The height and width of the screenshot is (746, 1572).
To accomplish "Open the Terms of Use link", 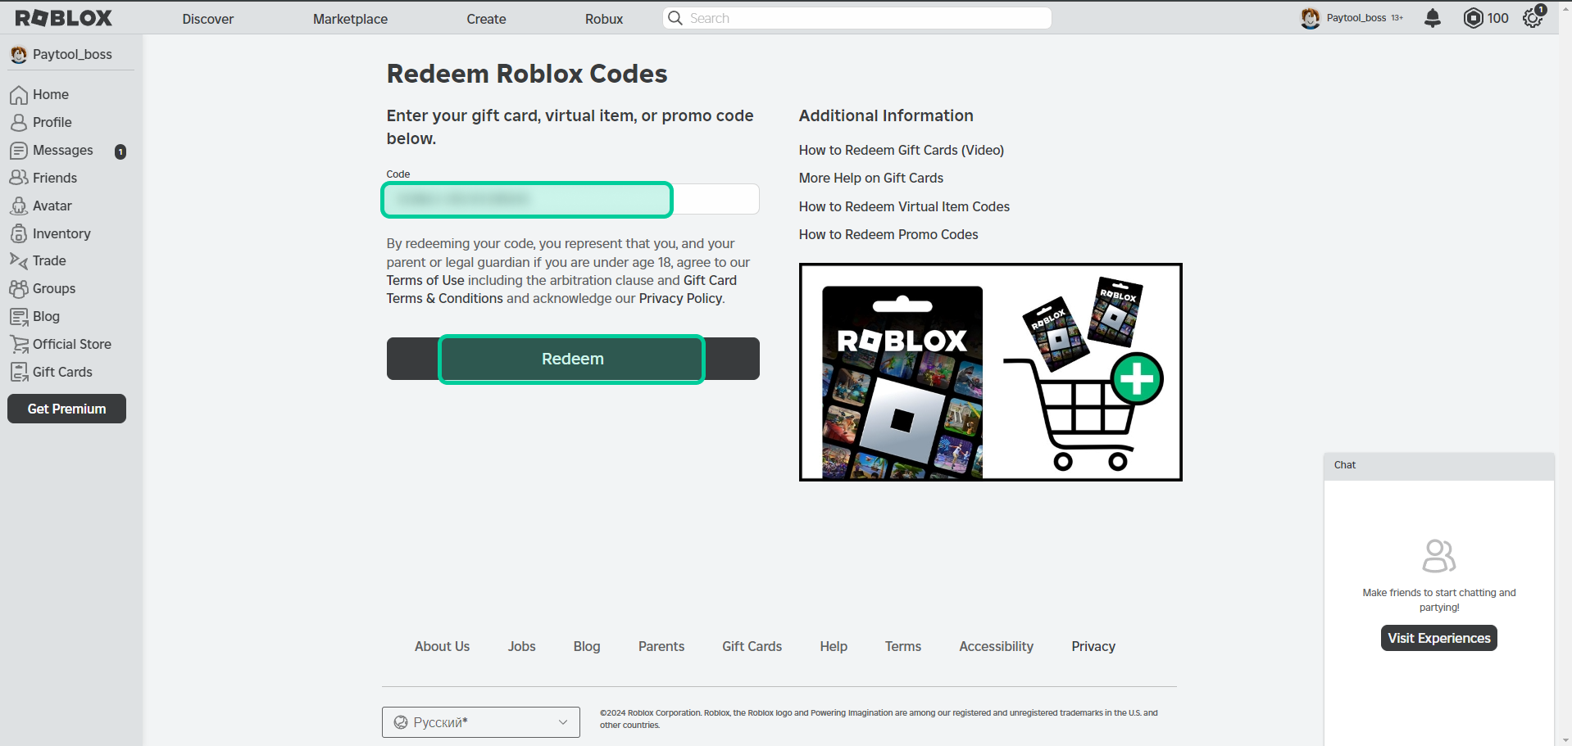I will [x=425, y=280].
